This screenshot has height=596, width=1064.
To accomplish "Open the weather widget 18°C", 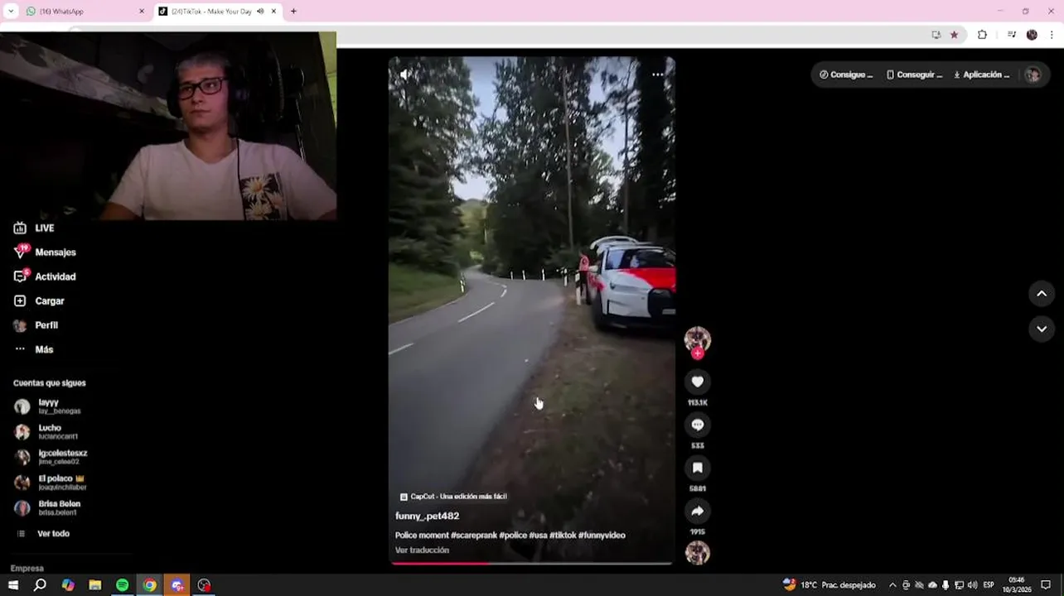I will (829, 585).
